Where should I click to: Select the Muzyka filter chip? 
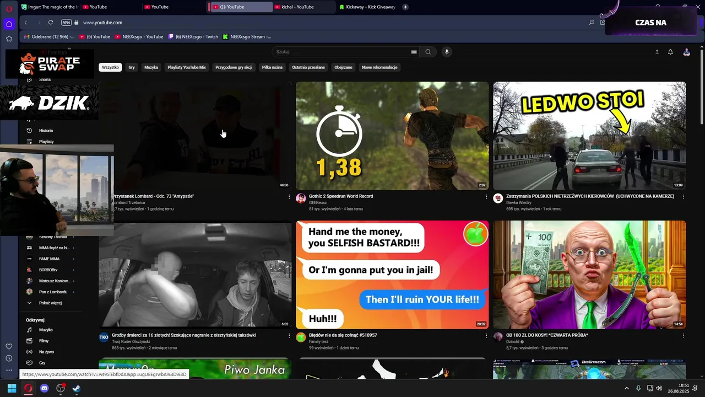click(151, 67)
